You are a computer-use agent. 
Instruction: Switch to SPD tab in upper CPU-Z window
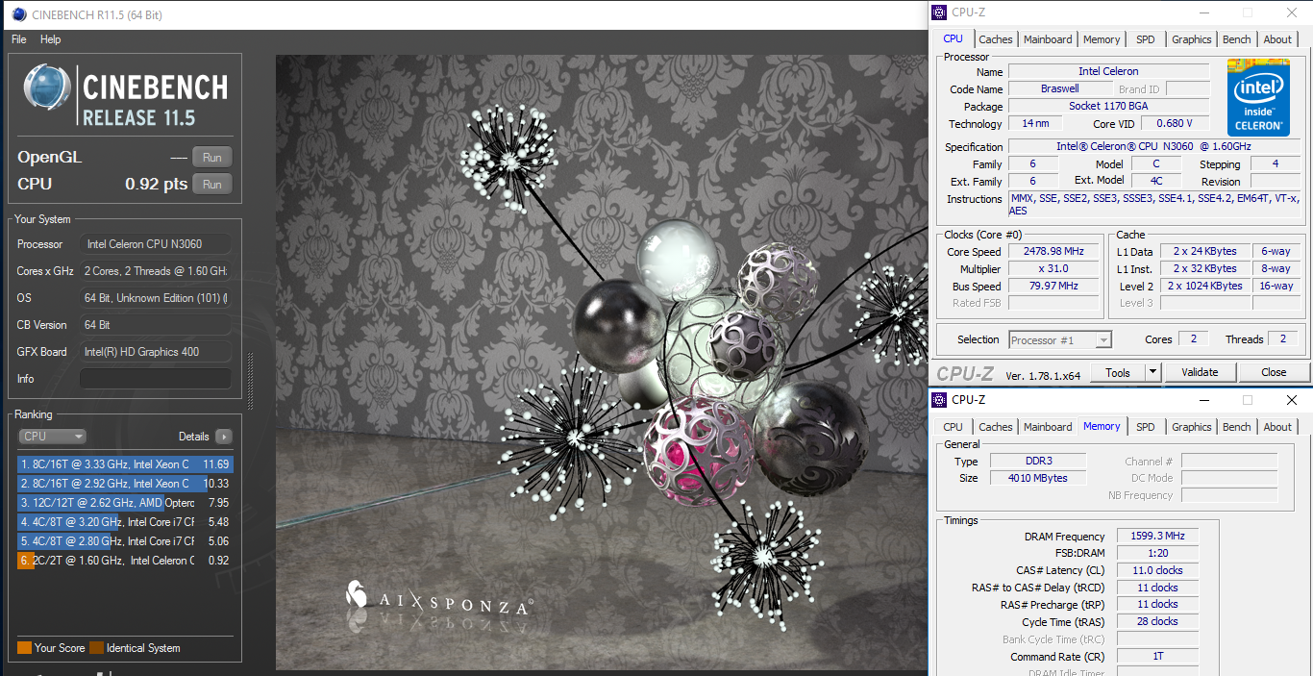[1146, 39]
